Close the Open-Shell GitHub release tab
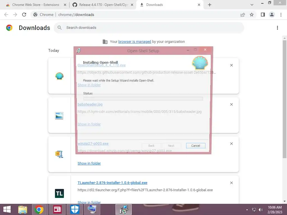 click(x=132, y=5)
